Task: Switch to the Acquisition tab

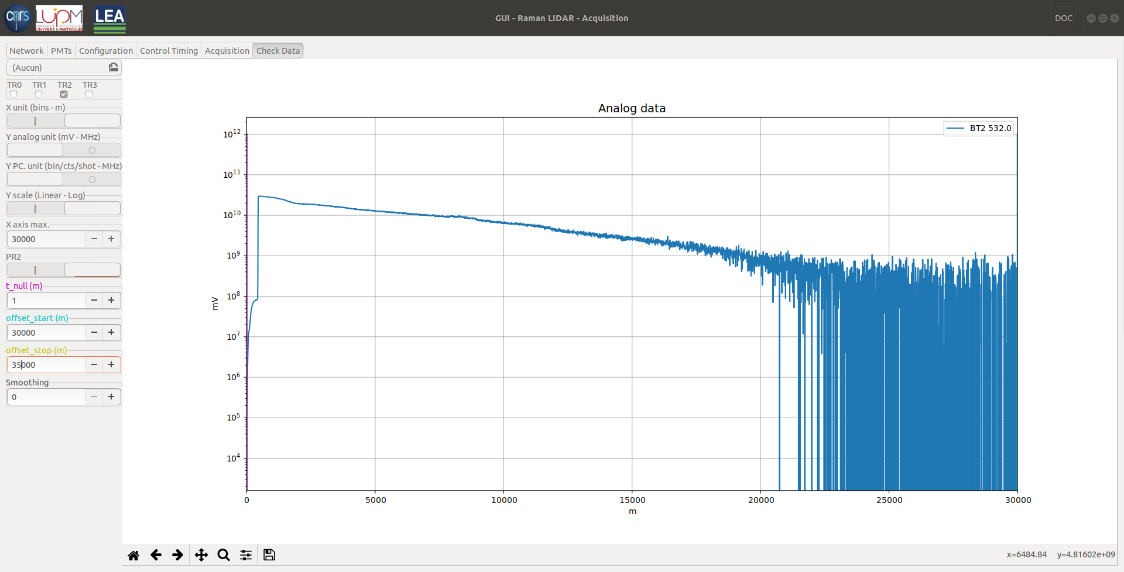Action: click(x=227, y=51)
